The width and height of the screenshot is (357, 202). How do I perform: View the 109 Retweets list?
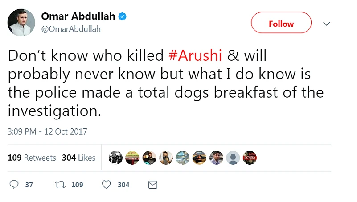32,158
